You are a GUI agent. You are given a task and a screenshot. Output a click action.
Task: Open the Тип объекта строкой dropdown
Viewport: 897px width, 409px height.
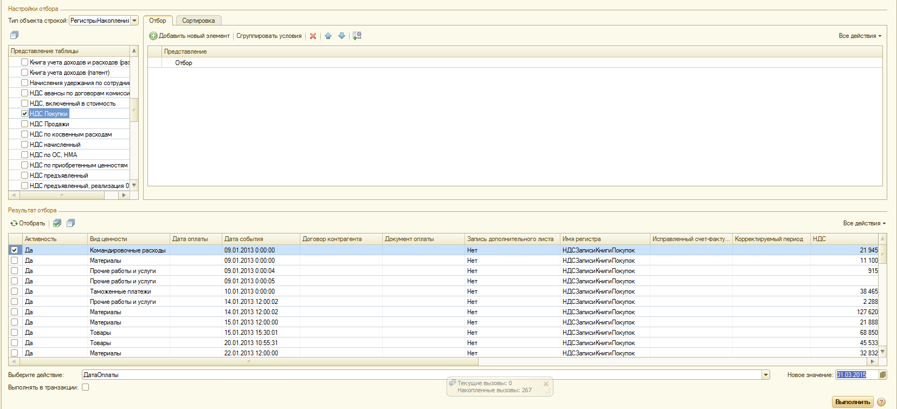tap(134, 21)
